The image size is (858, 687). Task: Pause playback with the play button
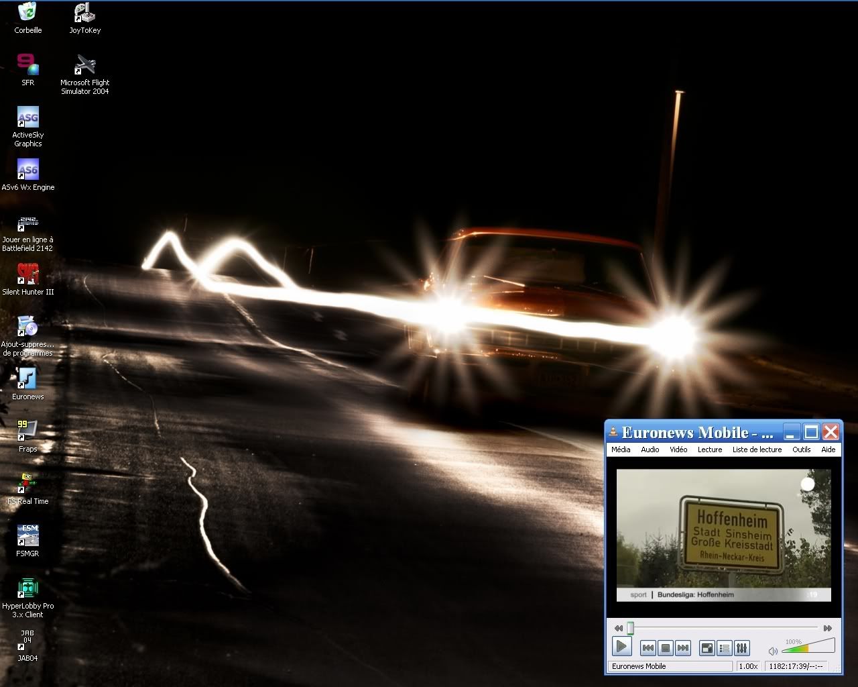coord(622,647)
